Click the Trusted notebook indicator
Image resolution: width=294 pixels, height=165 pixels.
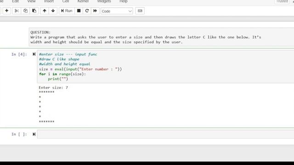pyautogui.click(x=282, y=1)
